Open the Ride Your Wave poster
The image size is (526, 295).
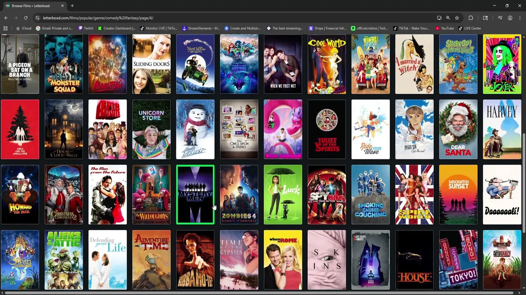click(371, 129)
